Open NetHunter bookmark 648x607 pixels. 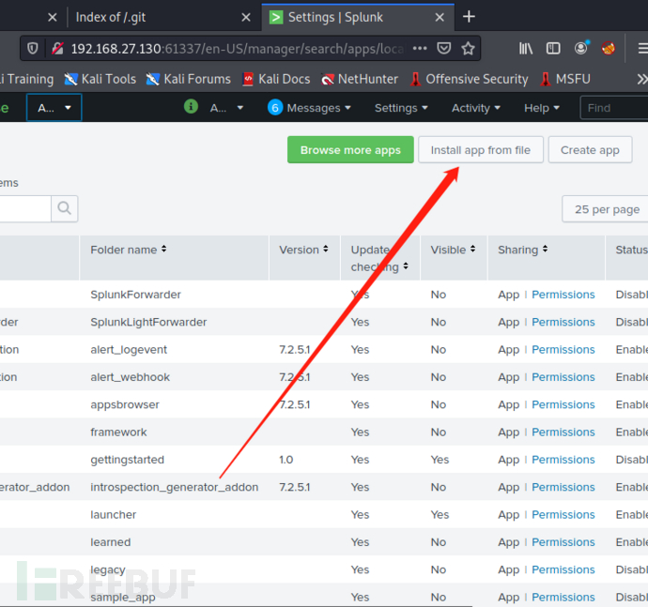(x=360, y=79)
